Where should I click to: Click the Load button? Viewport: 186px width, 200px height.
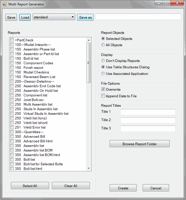25,17
